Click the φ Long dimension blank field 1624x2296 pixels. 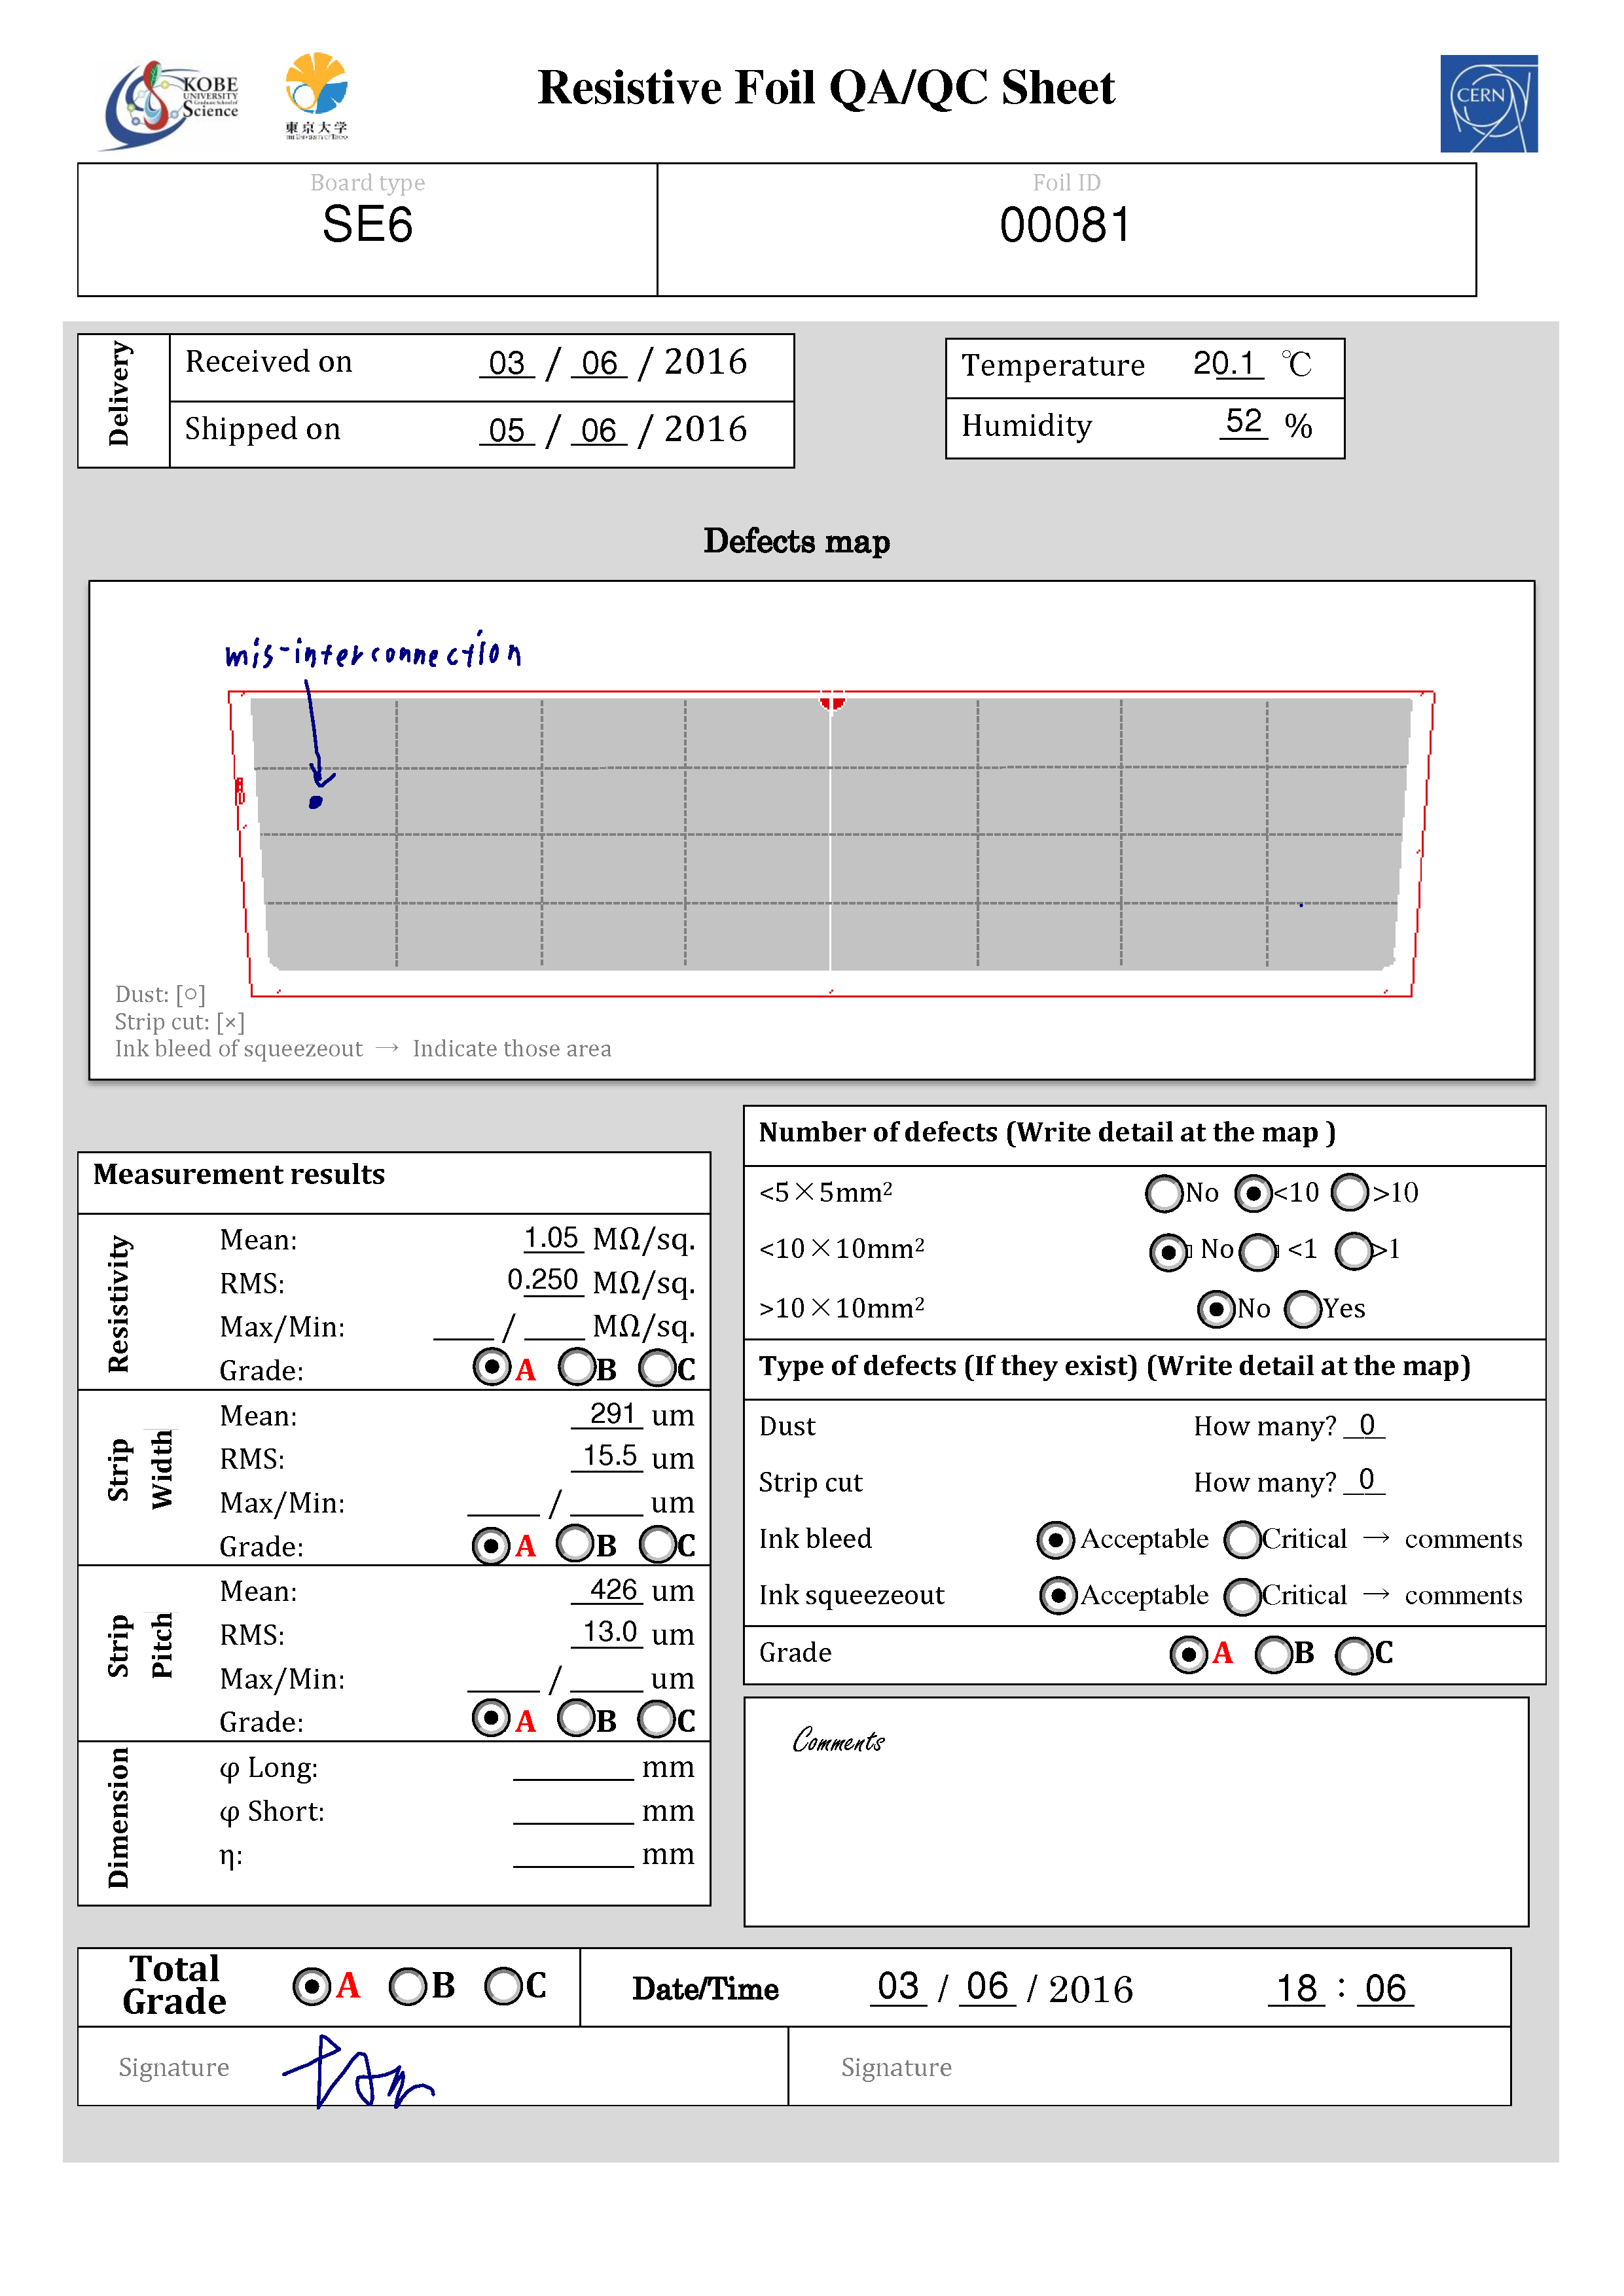pyautogui.click(x=573, y=1768)
